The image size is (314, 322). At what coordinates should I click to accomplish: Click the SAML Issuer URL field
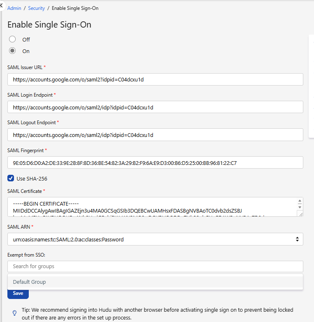click(x=155, y=79)
